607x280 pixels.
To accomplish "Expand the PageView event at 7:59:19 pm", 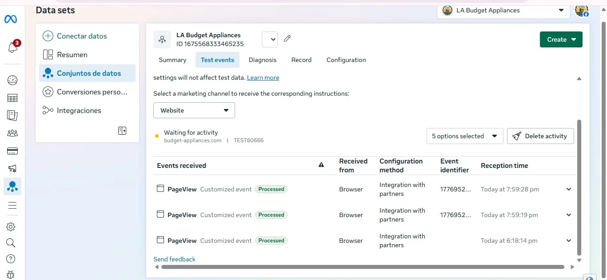I will click(x=569, y=215).
